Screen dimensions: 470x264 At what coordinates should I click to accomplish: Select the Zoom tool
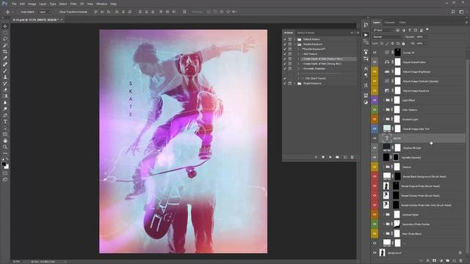click(x=5, y=147)
